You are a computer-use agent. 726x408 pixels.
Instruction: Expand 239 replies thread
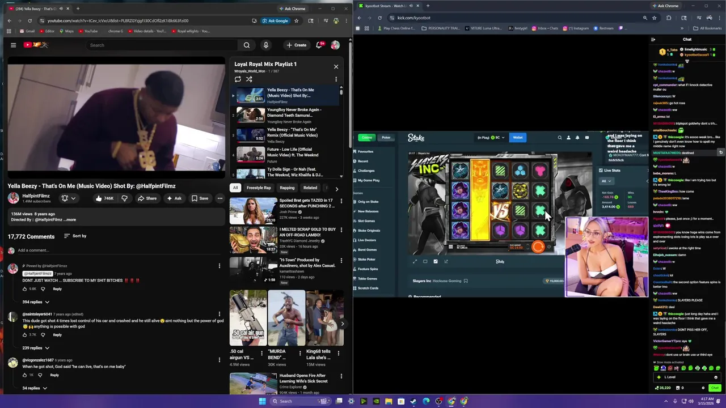(x=36, y=348)
